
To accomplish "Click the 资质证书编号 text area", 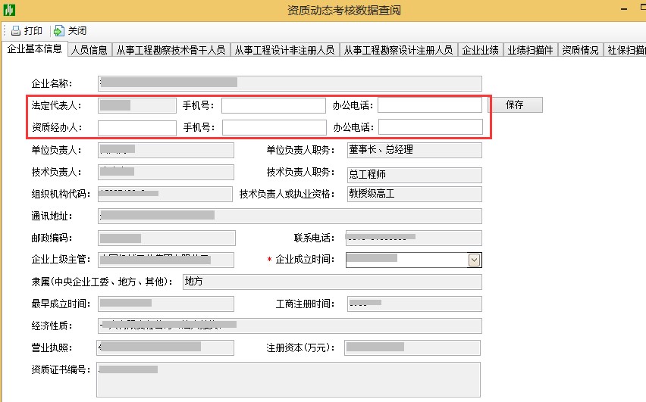I will pos(288,379).
